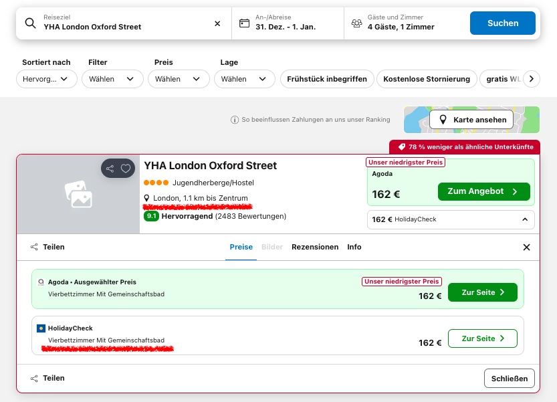Switch to the Preise tab
The width and height of the screenshot is (557, 402).
[x=241, y=247]
